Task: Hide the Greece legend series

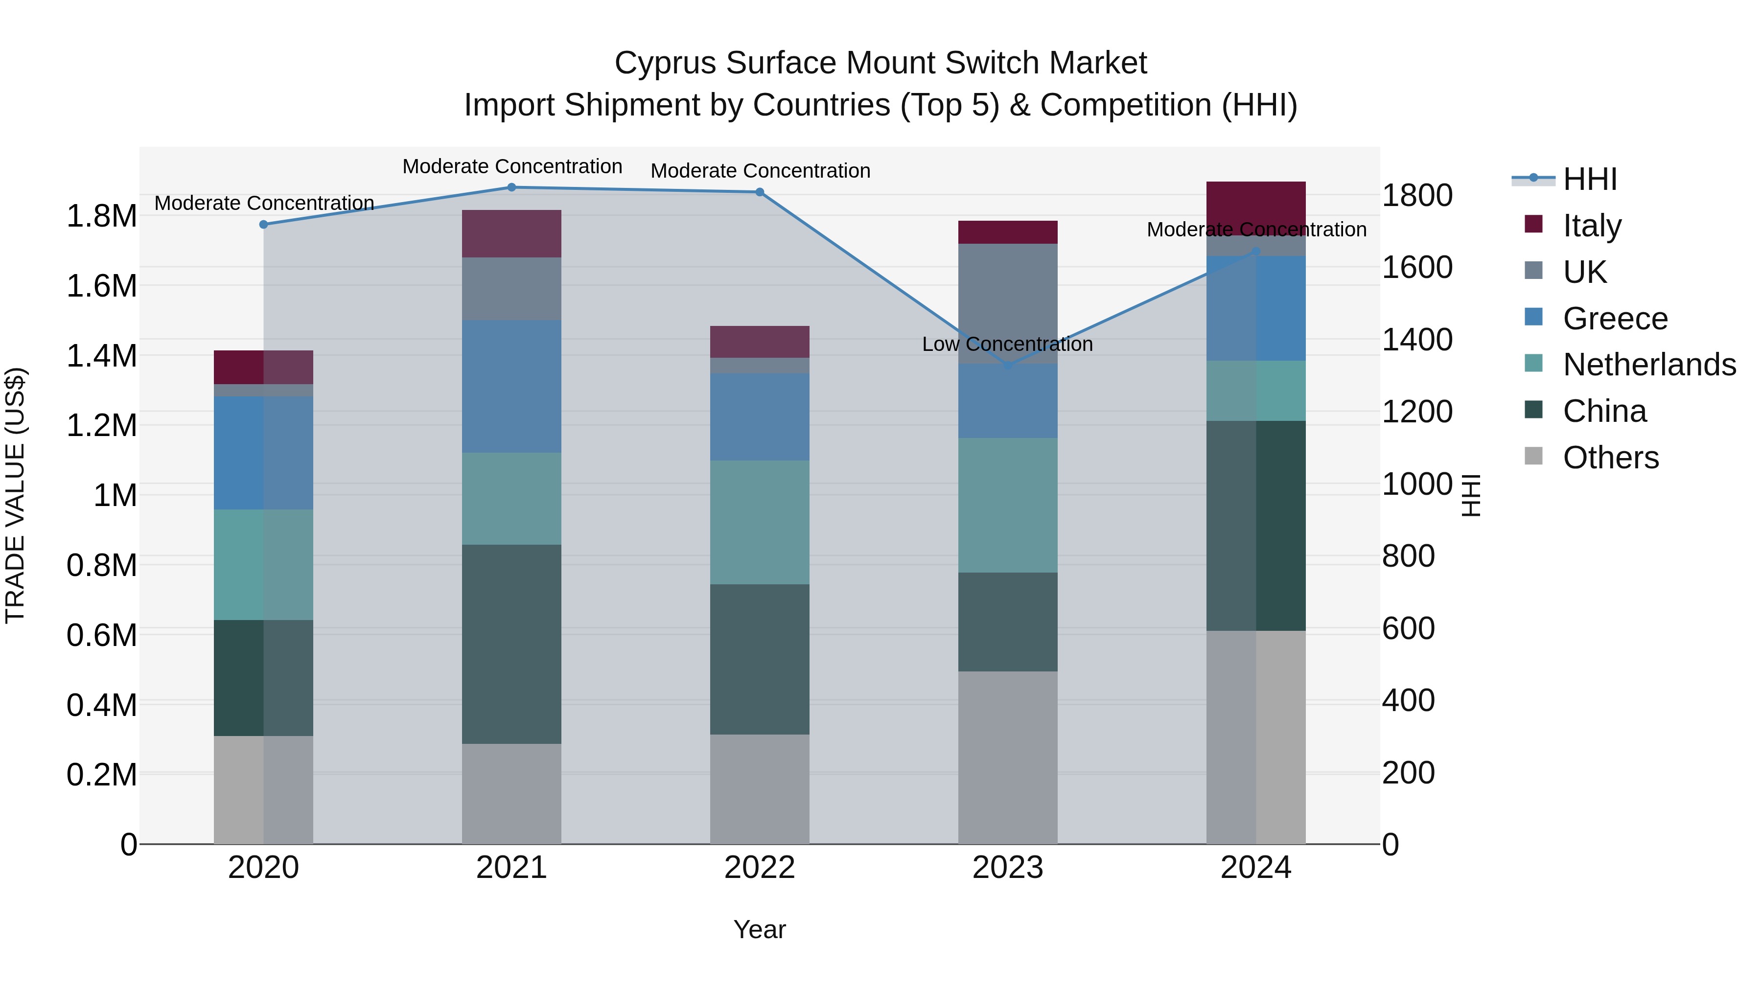Action: (x=1615, y=318)
